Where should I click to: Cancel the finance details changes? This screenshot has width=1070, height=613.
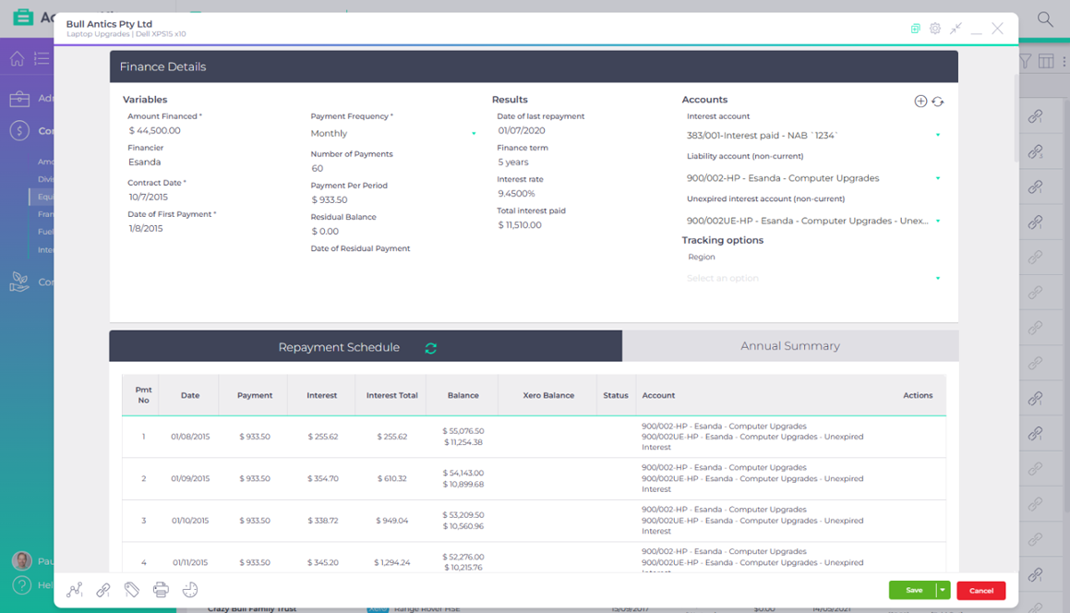[x=980, y=590]
